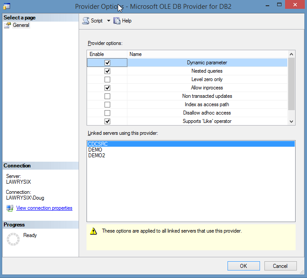Select the DEMO2 linked server entry
Screen dimensions: 307x278
tap(97, 156)
